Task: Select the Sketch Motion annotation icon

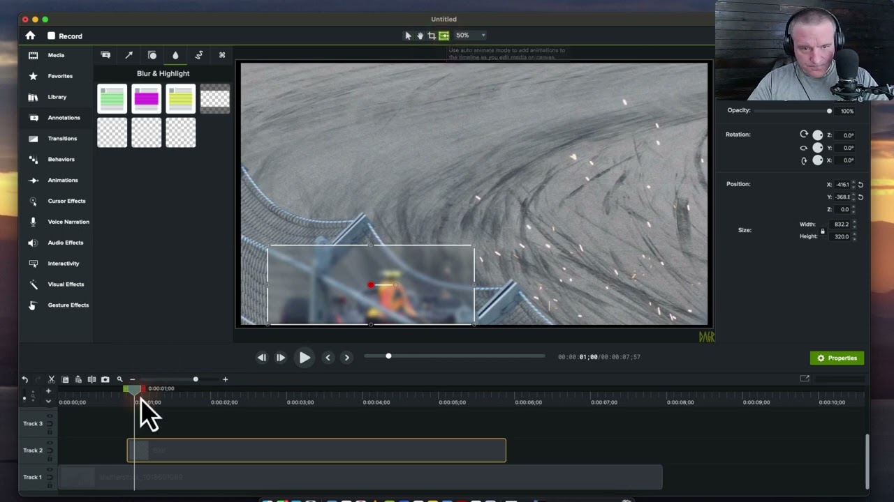Action: point(199,55)
